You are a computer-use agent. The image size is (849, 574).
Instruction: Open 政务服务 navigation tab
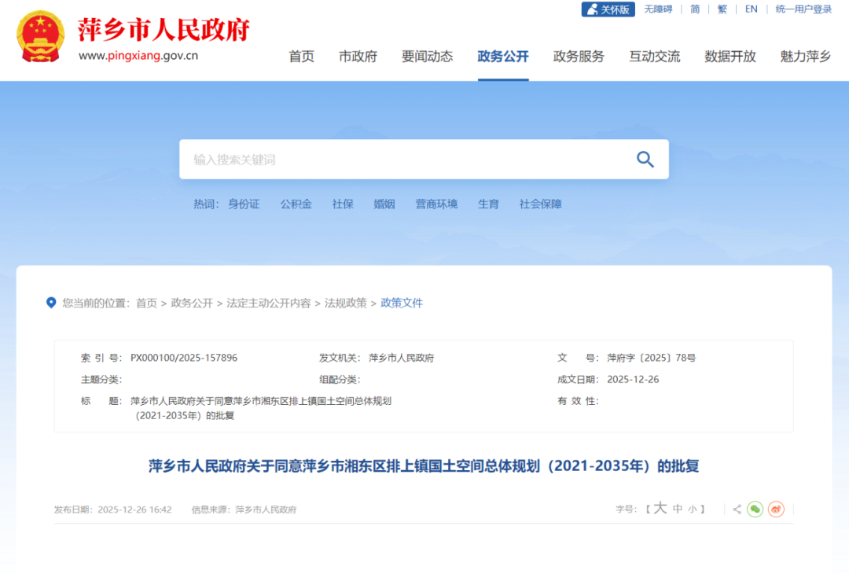579,57
